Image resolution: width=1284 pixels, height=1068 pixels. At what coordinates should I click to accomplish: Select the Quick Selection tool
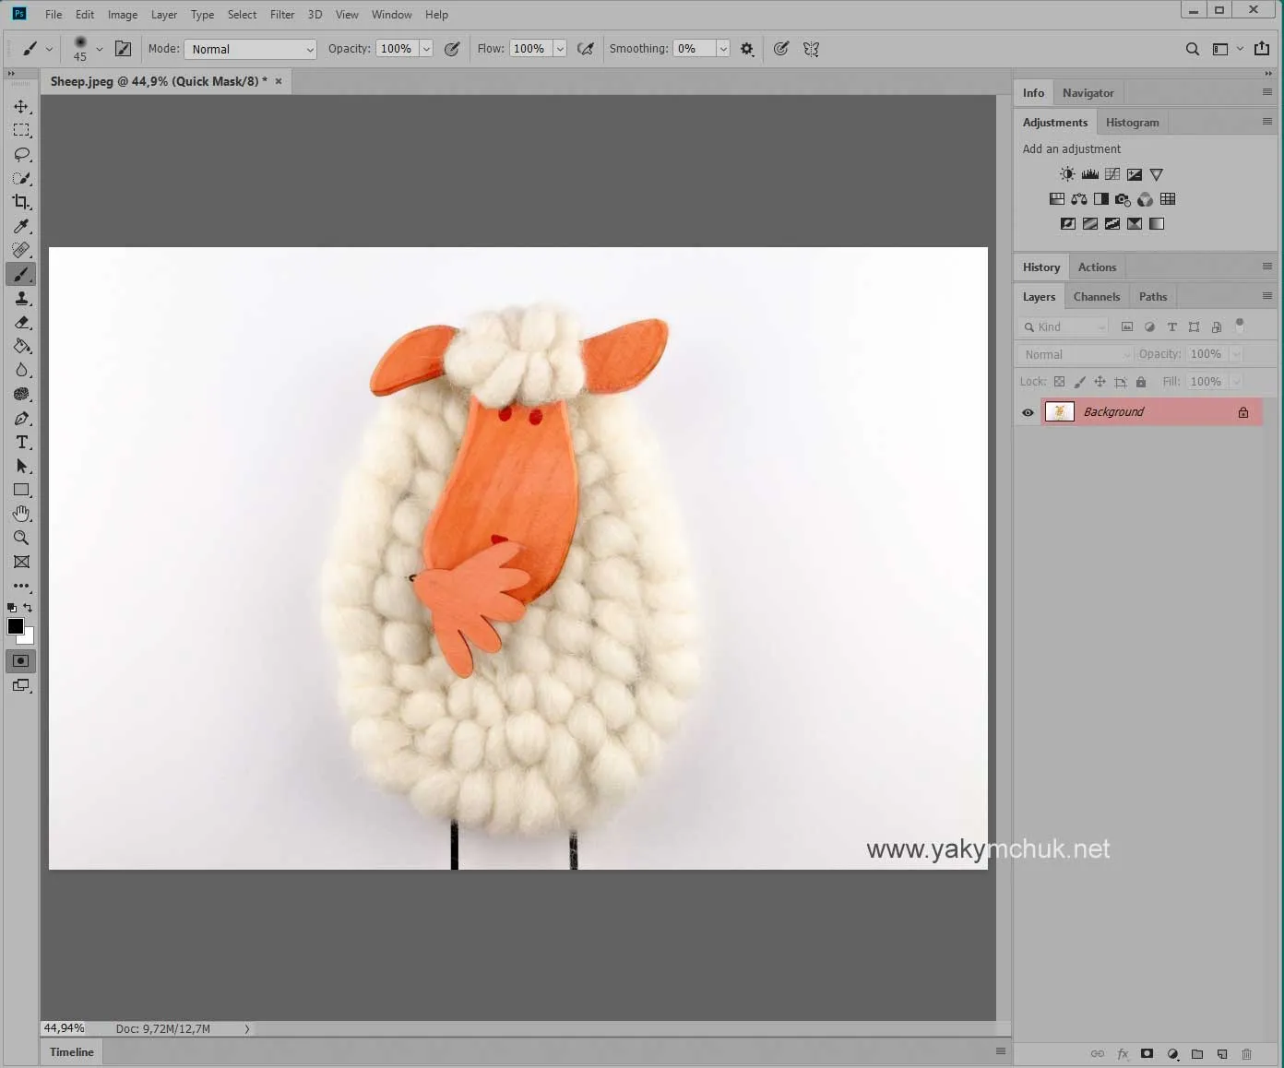pyautogui.click(x=21, y=179)
